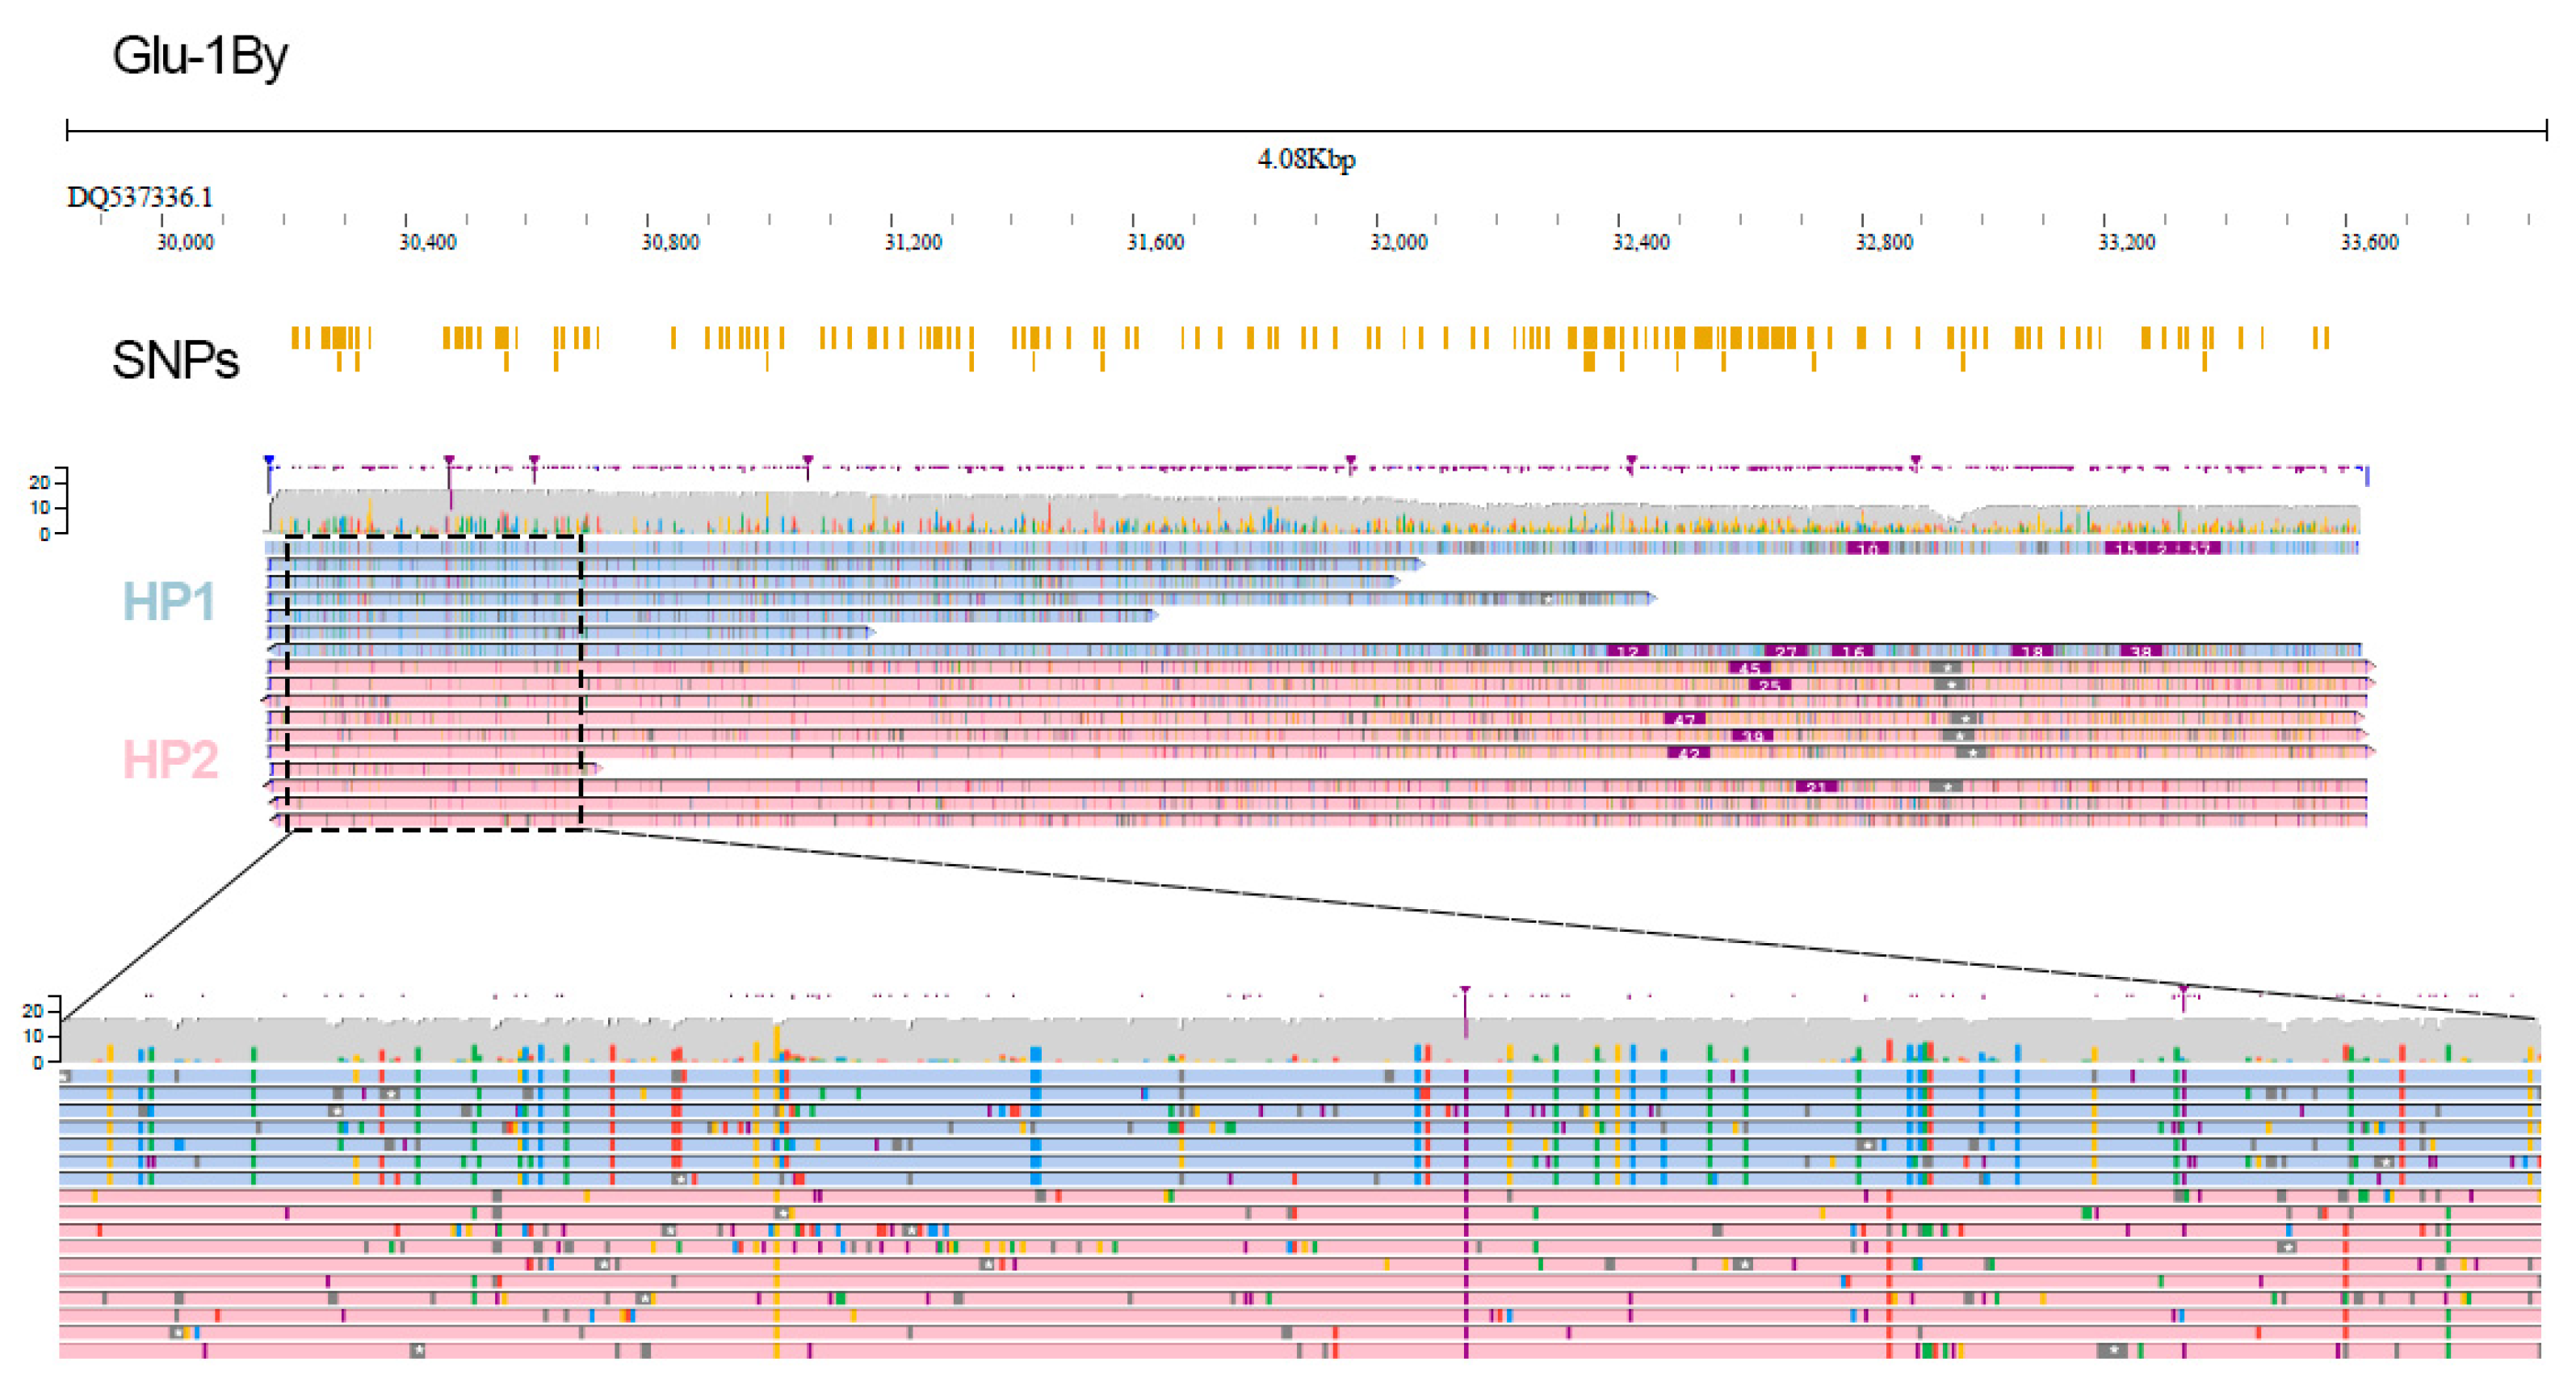The image size is (2576, 1392).
Task: Click the purple insertion label 12
Action: click(x=1627, y=652)
